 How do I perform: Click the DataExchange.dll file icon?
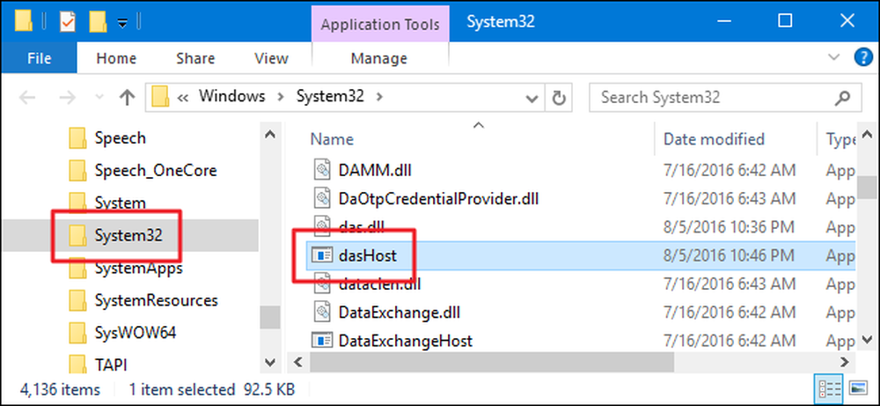click(322, 312)
